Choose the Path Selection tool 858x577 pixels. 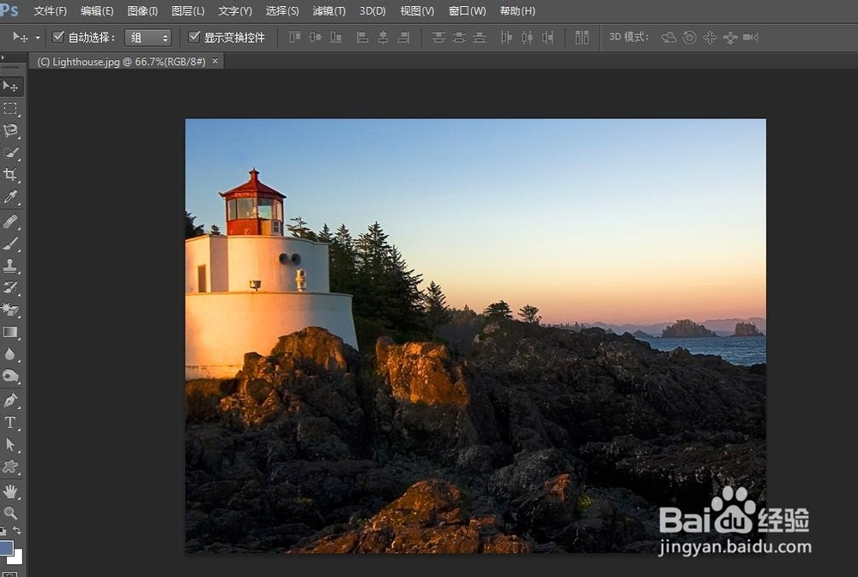click(10, 444)
